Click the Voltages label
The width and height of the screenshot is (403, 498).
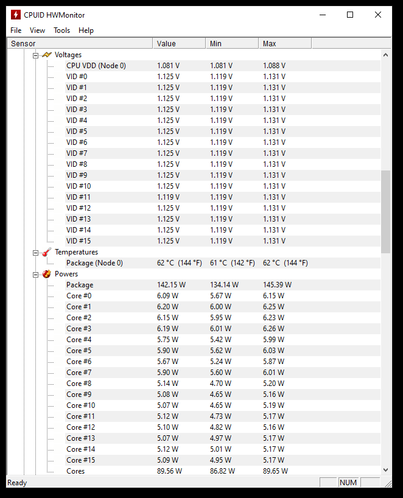pos(68,55)
